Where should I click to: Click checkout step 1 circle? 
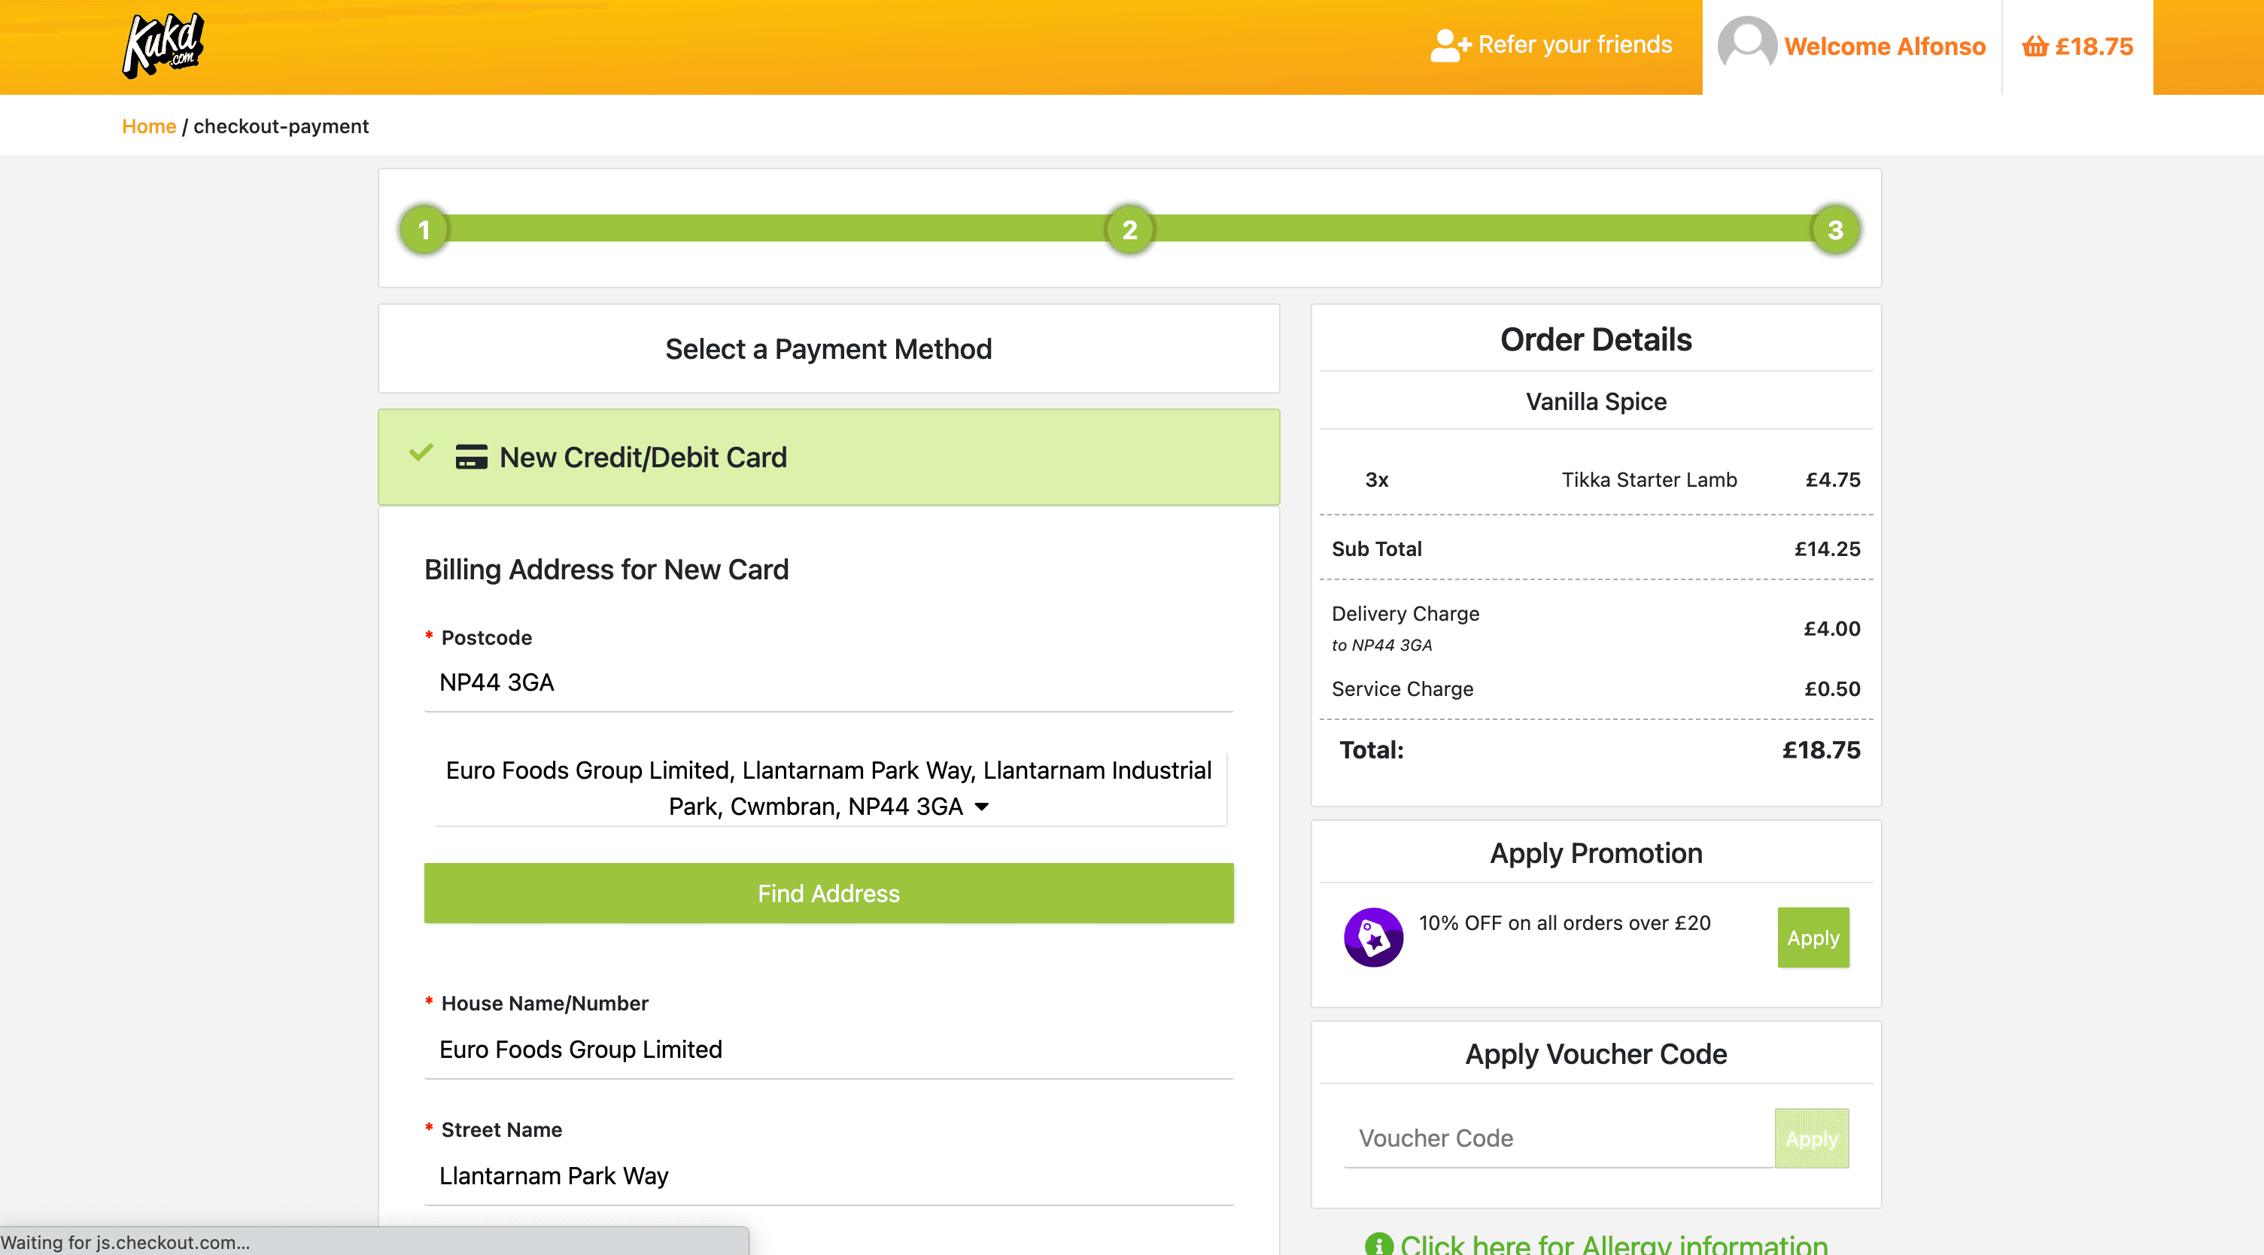pos(424,229)
